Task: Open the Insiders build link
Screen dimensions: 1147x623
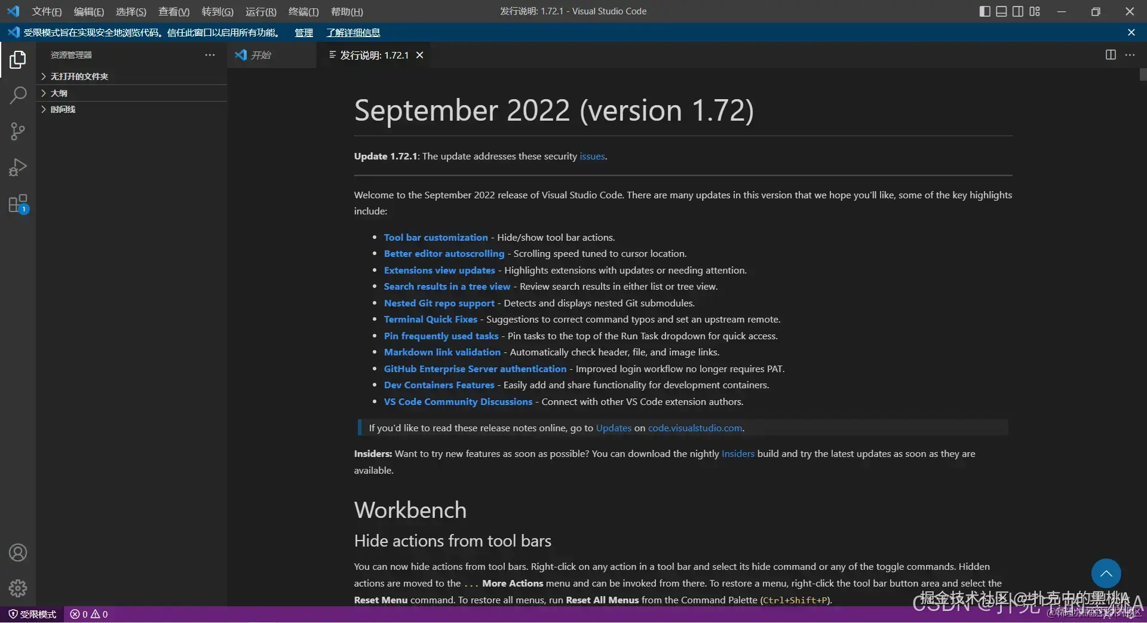Action: pyautogui.click(x=738, y=453)
